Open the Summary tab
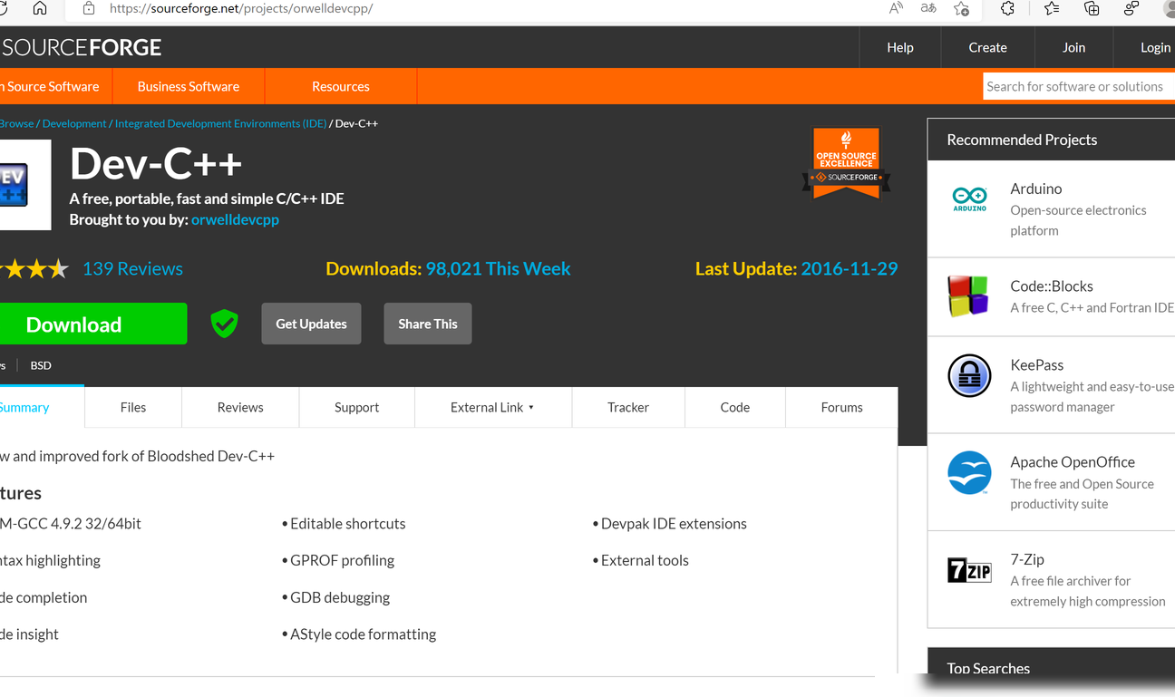 [42, 407]
